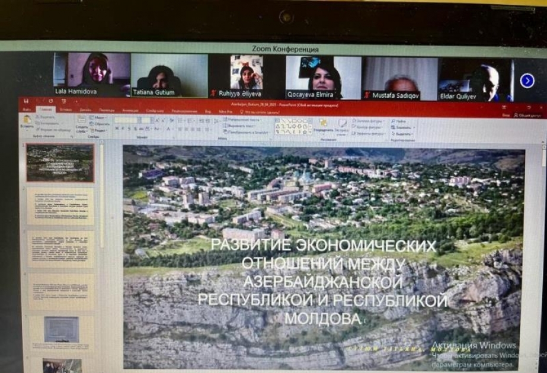Click Заменить (Replace) button
Viewport: 547px width, 373px height.
pyautogui.click(x=403, y=127)
